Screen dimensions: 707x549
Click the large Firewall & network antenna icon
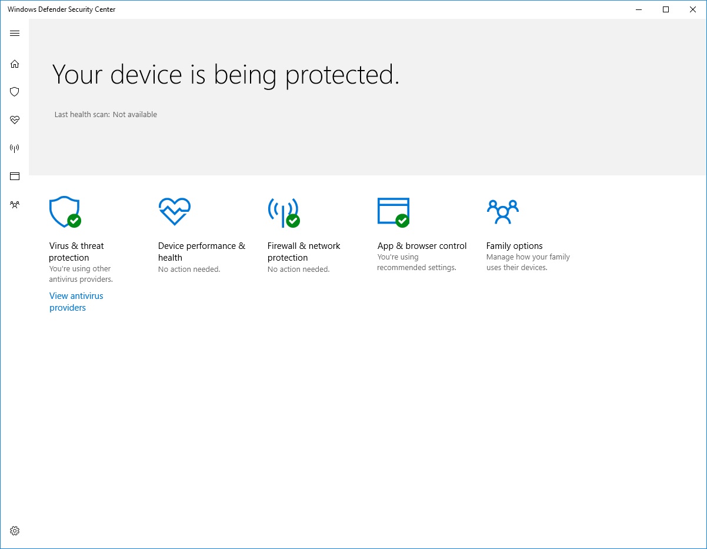tap(284, 212)
